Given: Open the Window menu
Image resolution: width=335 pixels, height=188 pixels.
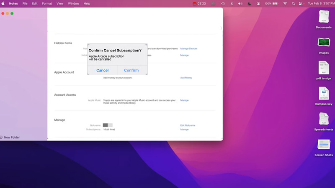Looking at the screenshot, I should point(74,4).
